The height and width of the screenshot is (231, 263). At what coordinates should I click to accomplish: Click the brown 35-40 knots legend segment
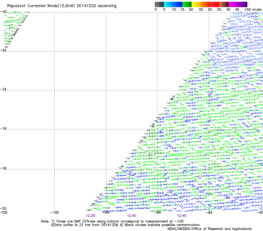[x=224, y=4]
